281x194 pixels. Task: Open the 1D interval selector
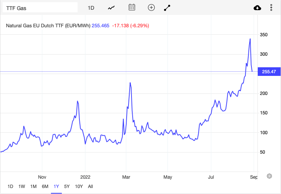pyautogui.click(x=91, y=8)
